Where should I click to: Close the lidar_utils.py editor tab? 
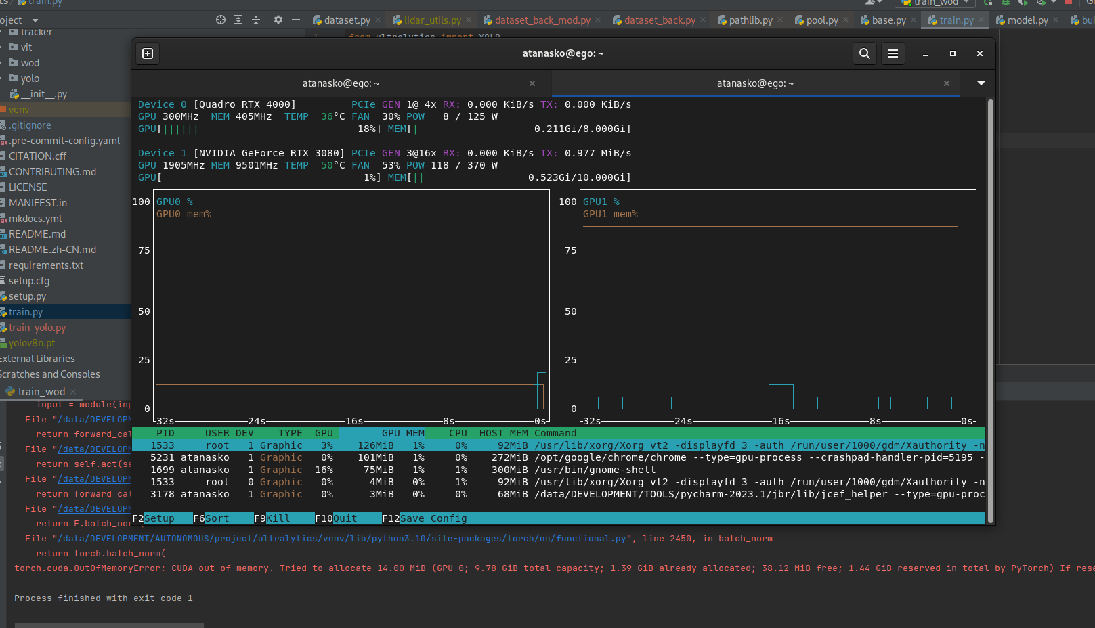(x=469, y=20)
